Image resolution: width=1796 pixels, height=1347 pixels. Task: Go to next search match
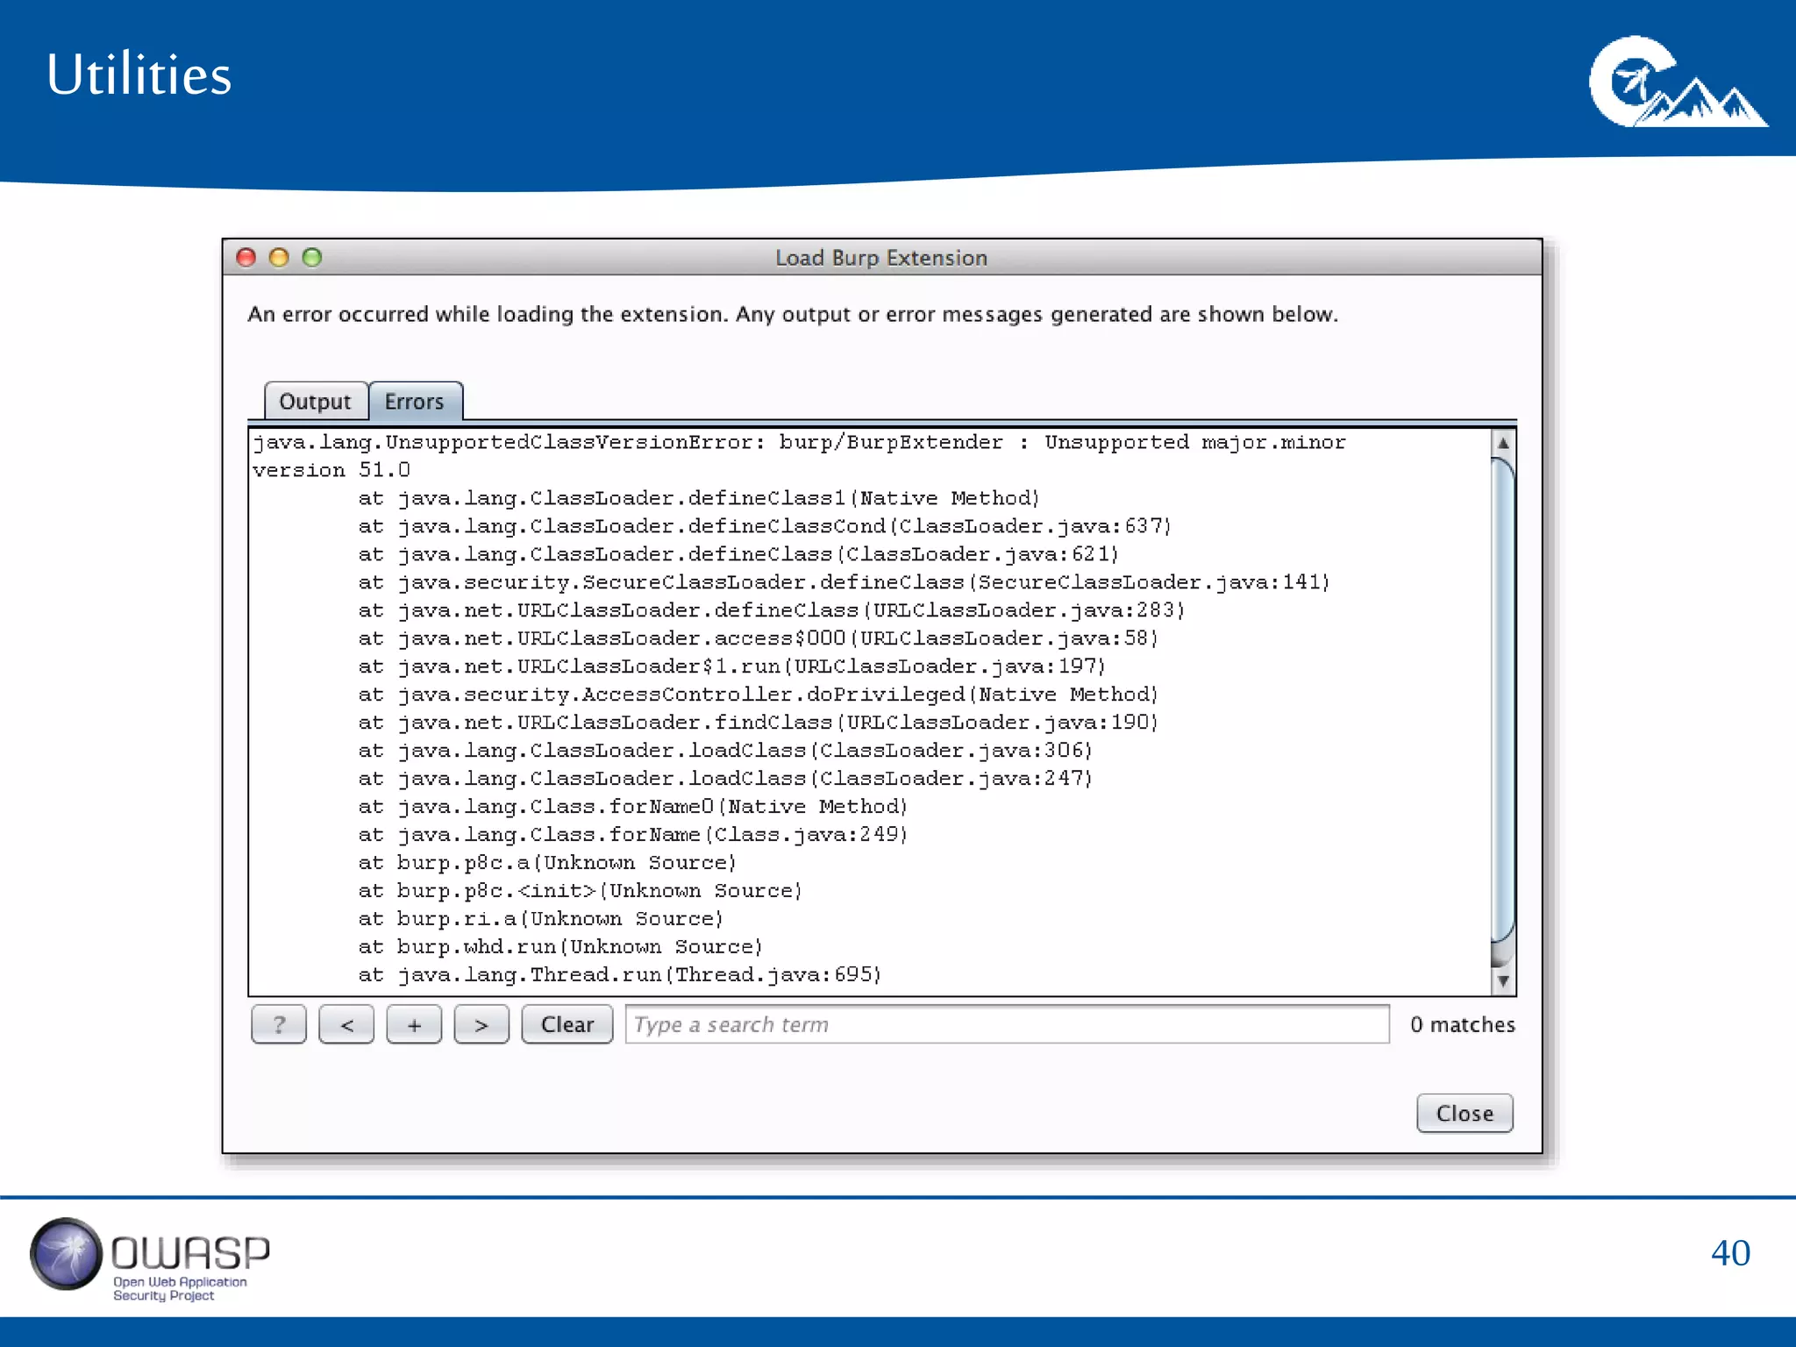[x=481, y=1024]
